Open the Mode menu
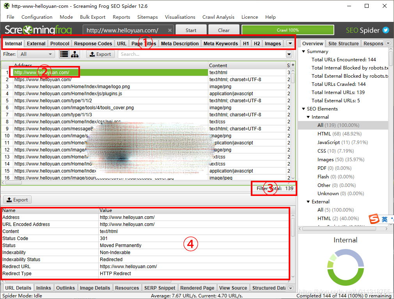The image size is (394, 299). pyautogui.click(x=66, y=17)
